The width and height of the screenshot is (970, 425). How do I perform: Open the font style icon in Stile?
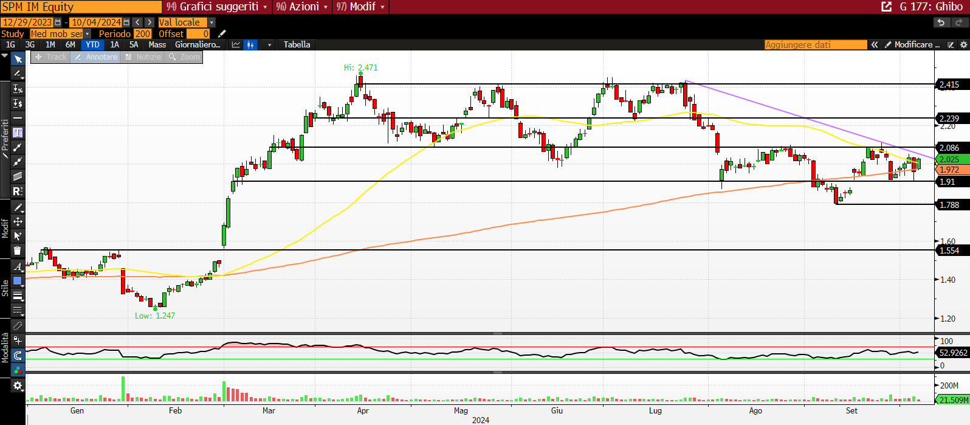click(18, 266)
